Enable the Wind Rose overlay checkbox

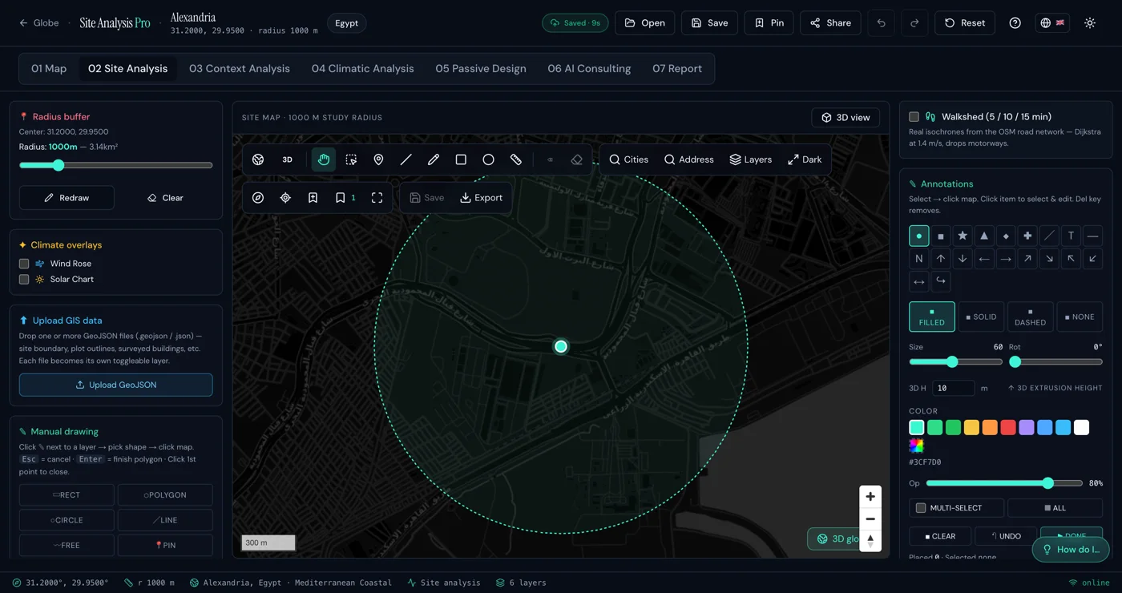24,264
